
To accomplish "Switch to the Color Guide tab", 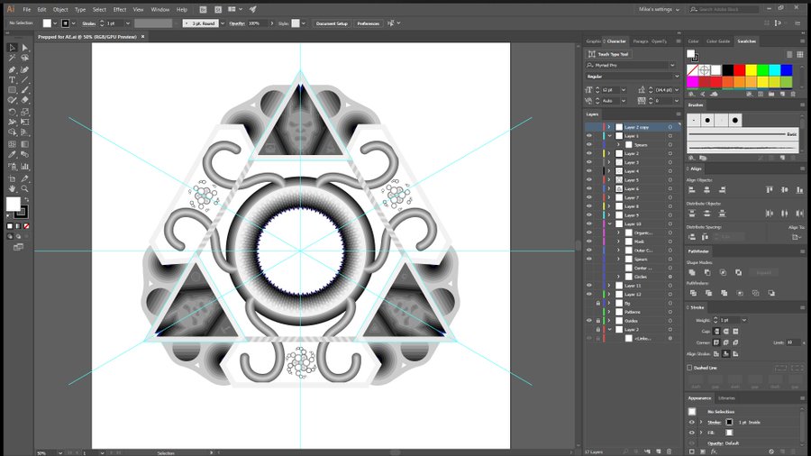I will click(718, 41).
